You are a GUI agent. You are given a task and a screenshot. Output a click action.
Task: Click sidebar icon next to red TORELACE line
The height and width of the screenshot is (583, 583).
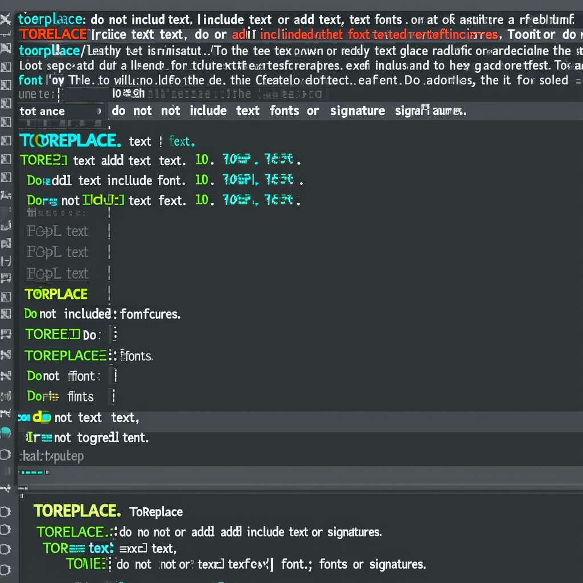(6, 35)
